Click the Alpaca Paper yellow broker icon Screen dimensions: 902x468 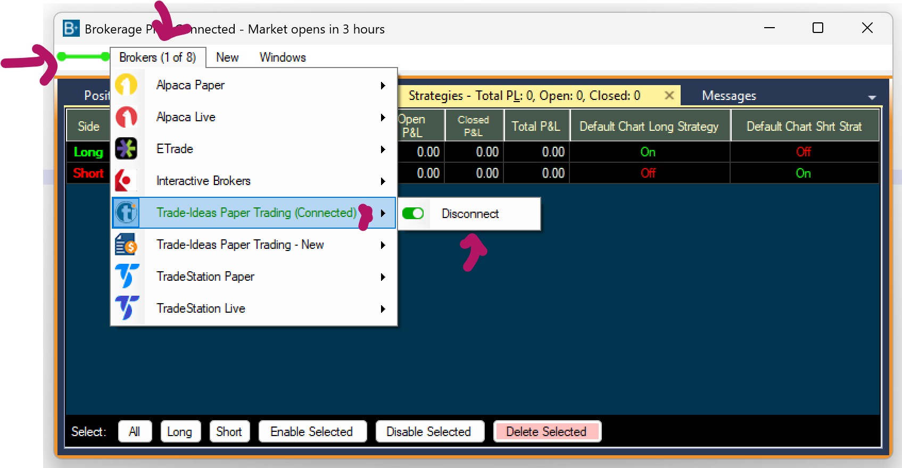126,85
